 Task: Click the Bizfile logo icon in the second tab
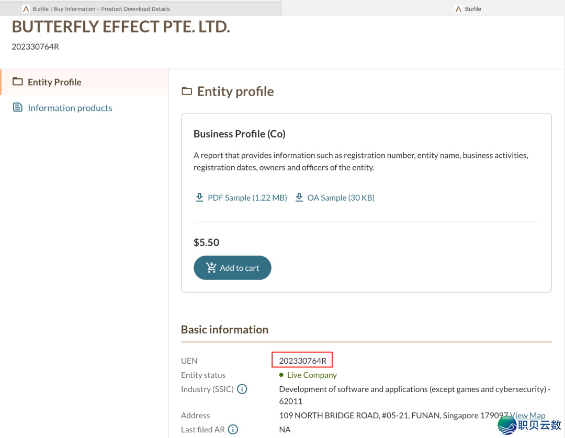[458, 9]
